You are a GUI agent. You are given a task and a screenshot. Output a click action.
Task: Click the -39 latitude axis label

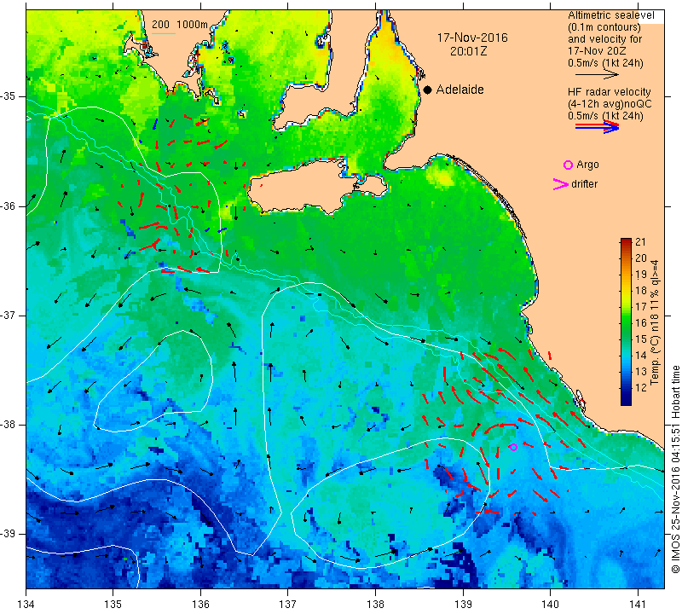click(x=8, y=534)
